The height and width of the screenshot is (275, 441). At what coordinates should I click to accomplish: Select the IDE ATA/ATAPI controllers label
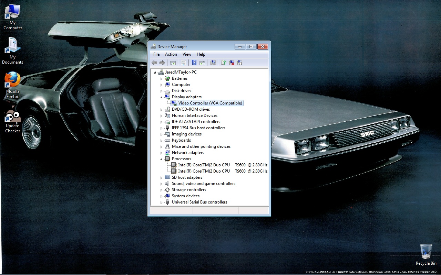196,122
